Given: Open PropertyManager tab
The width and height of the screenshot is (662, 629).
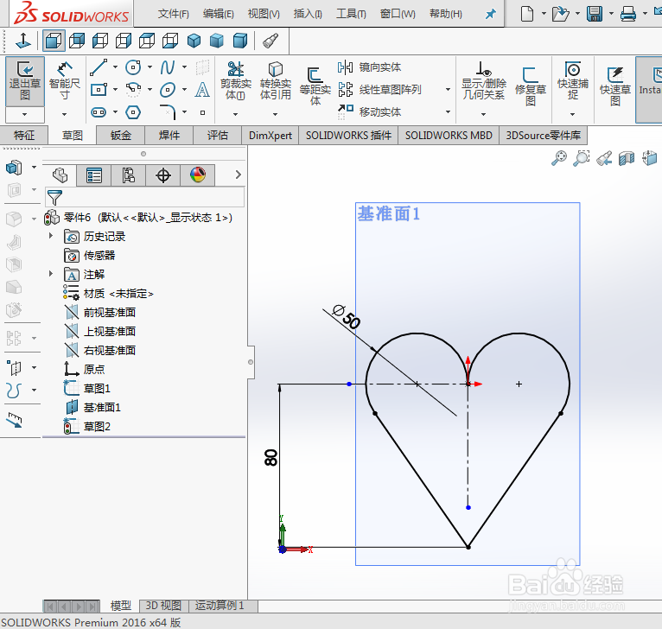Looking at the screenshot, I should click(x=93, y=175).
